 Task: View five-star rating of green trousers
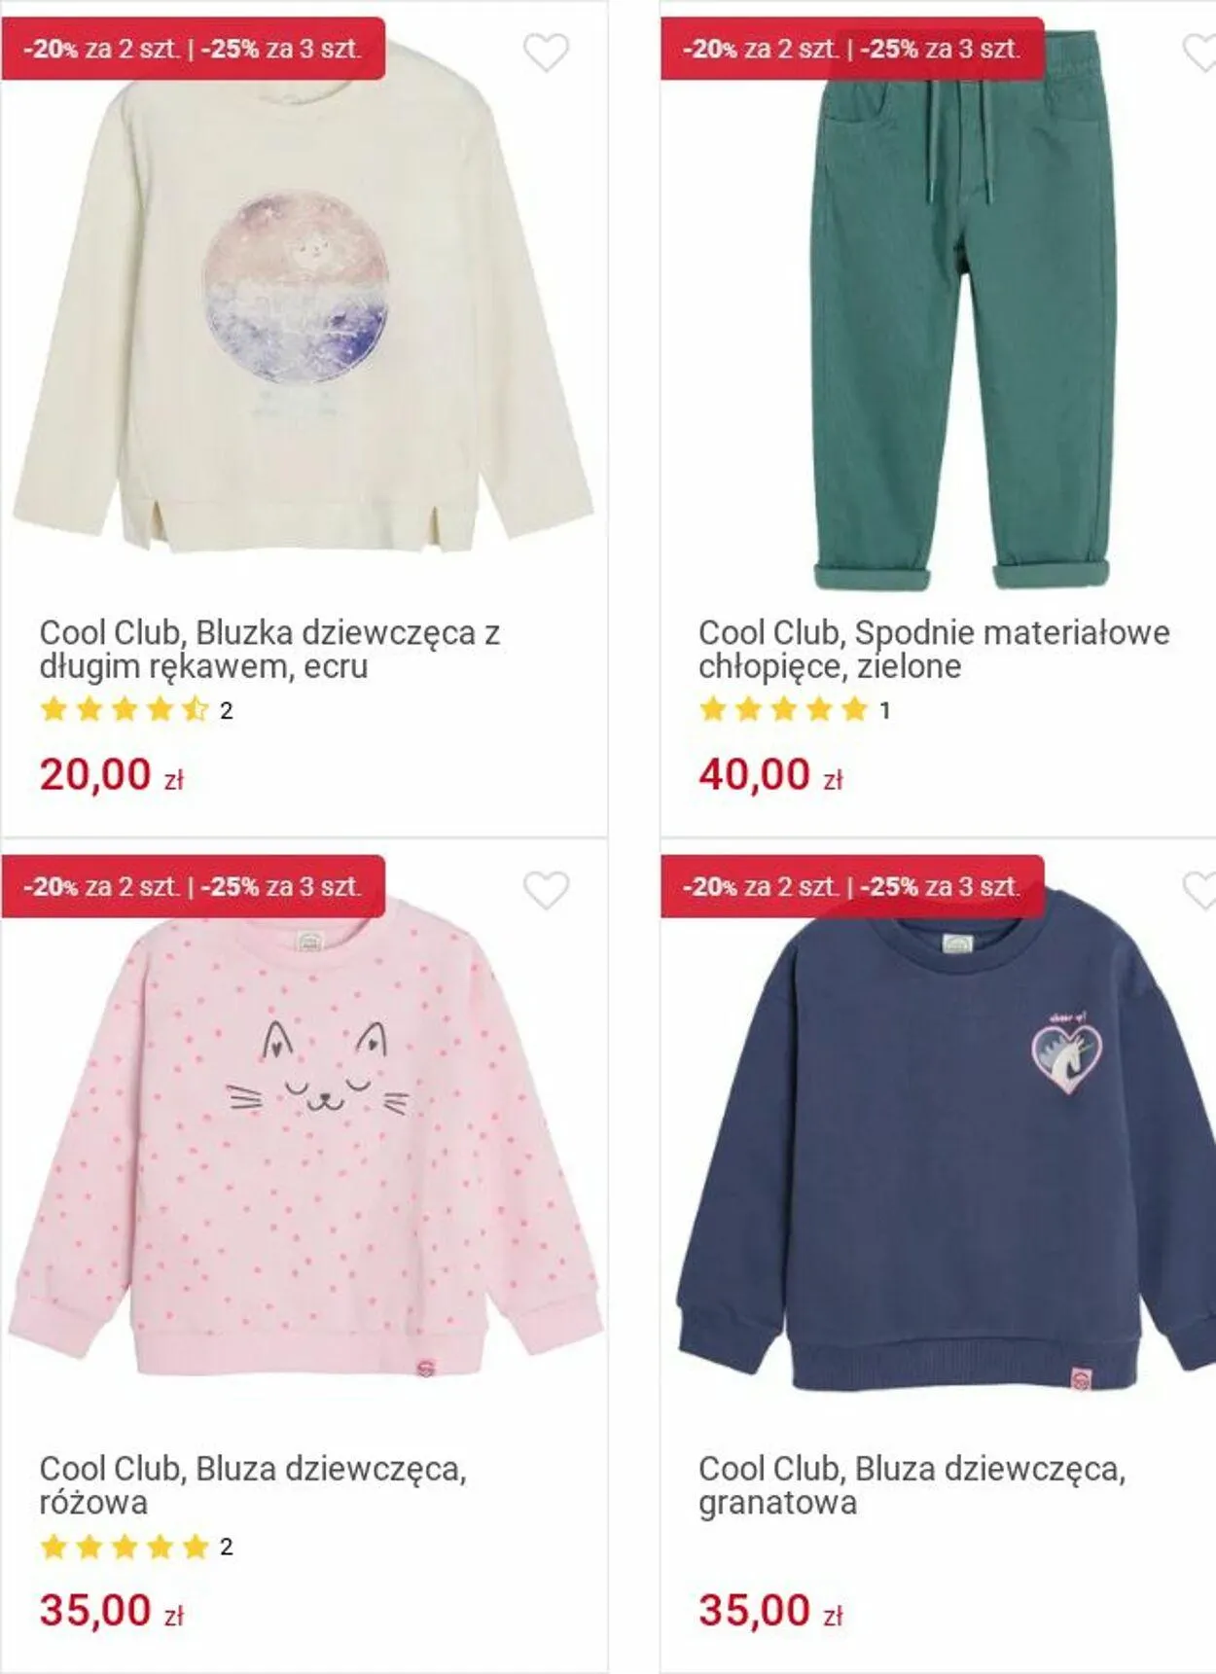(x=795, y=710)
